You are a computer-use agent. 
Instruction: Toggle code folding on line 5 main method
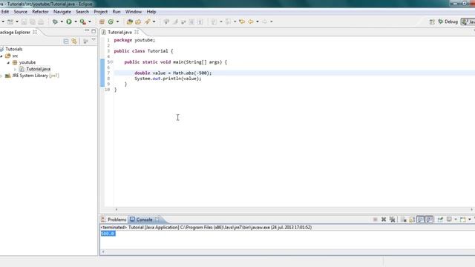tap(111, 62)
